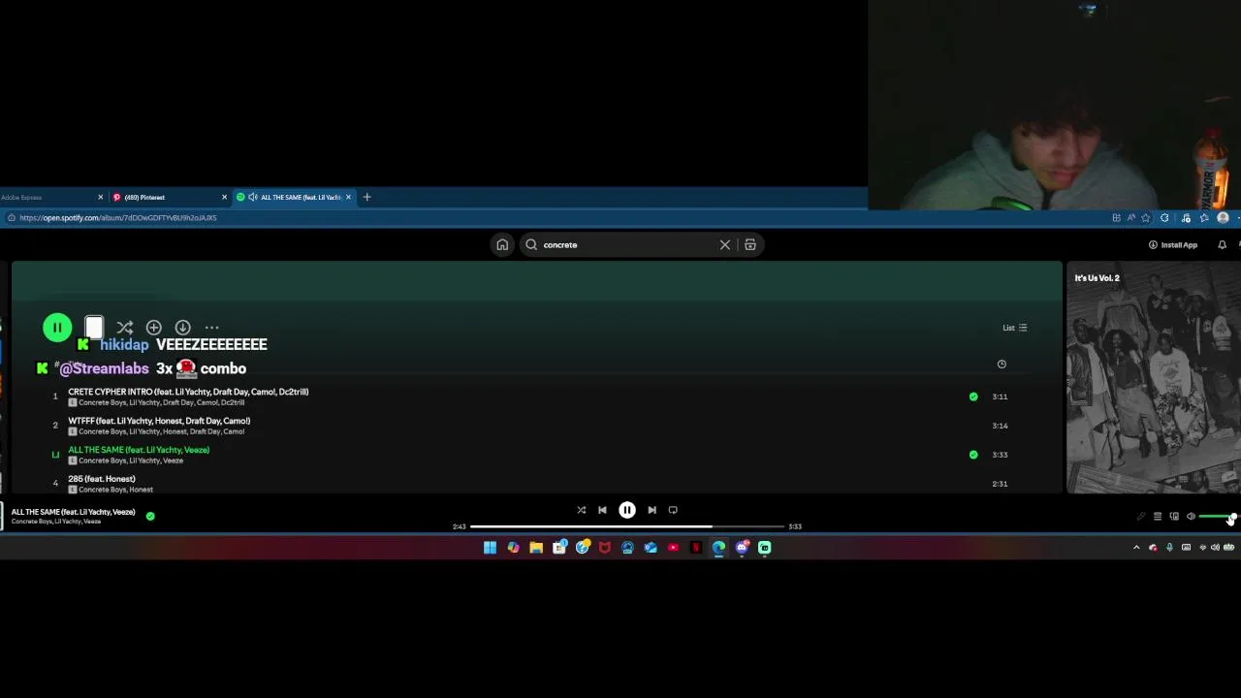Screen dimensions: 1241x698
Task: Seek within the song progress bar
Action: pyautogui.click(x=627, y=526)
